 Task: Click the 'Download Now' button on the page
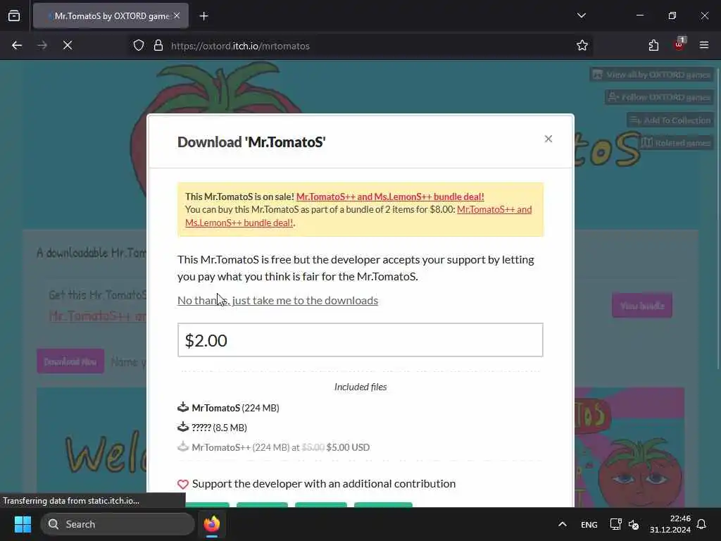point(70,361)
